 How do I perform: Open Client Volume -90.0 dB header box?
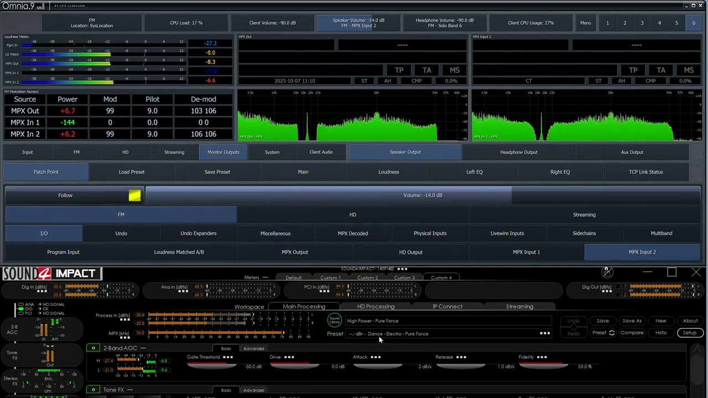(x=272, y=23)
